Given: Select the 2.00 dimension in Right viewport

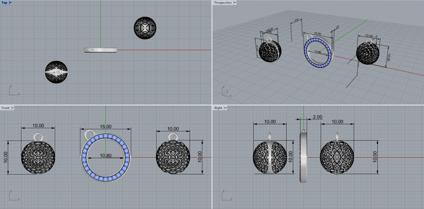Looking at the screenshot, I should point(317,117).
